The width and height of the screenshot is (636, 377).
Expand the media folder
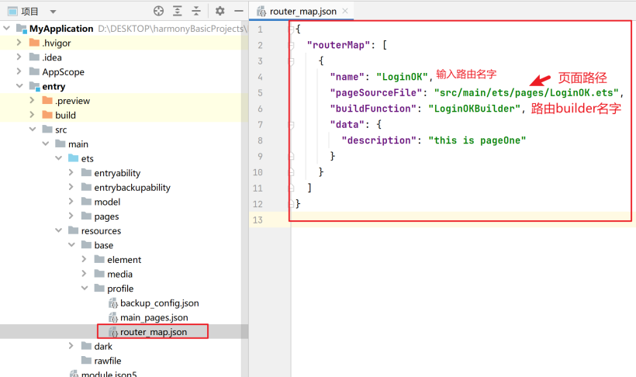(x=84, y=273)
